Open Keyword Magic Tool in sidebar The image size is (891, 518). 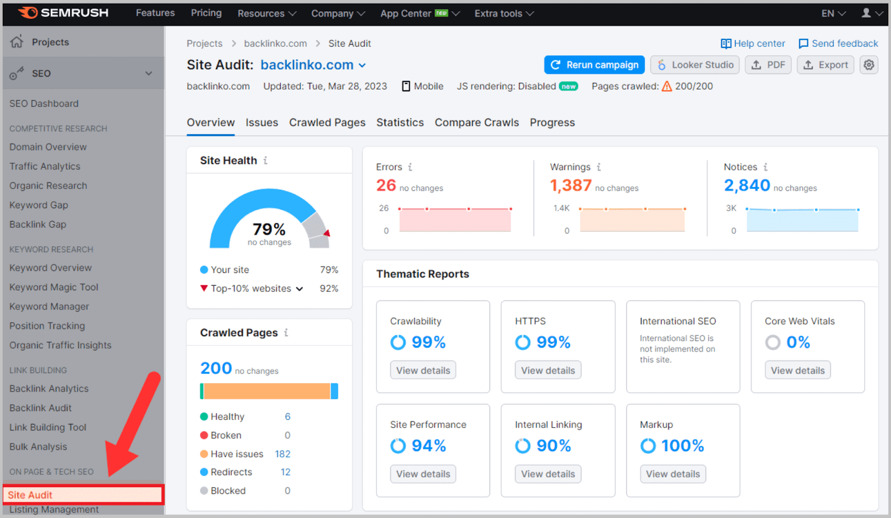click(x=53, y=287)
